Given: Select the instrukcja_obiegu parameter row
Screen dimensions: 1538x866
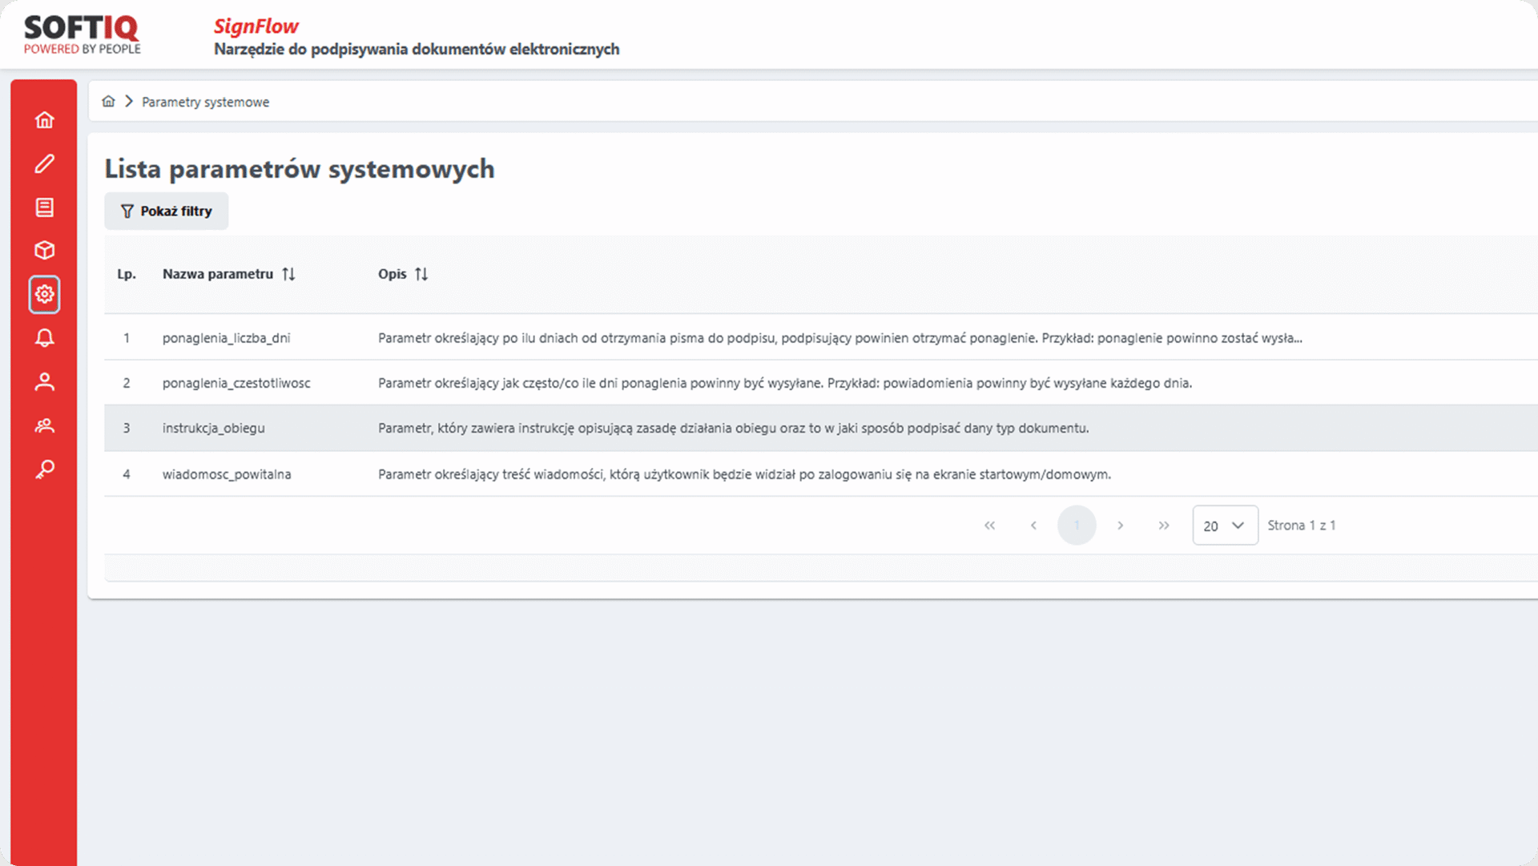Looking at the screenshot, I should [x=213, y=428].
